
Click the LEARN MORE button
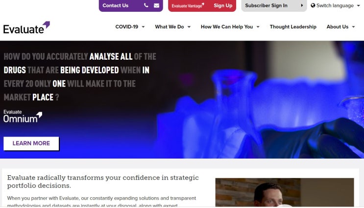click(31, 143)
